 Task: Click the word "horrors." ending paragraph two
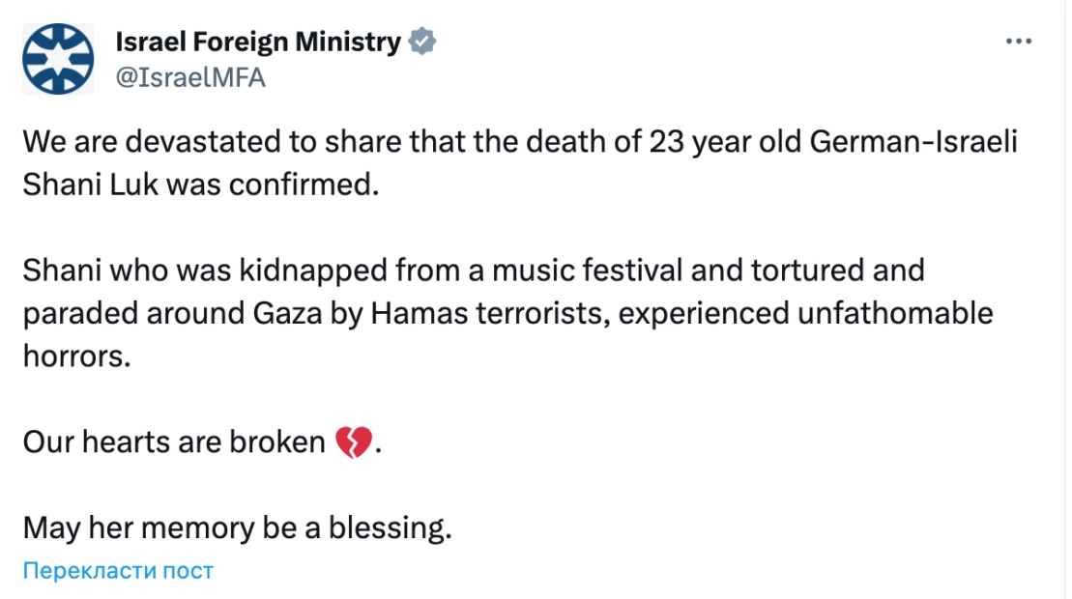click(76, 356)
